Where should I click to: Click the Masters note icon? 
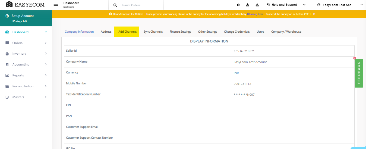click(x=7, y=97)
